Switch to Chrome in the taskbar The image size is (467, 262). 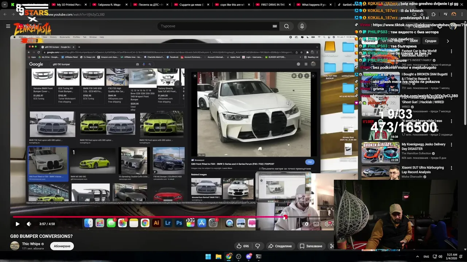point(228,257)
